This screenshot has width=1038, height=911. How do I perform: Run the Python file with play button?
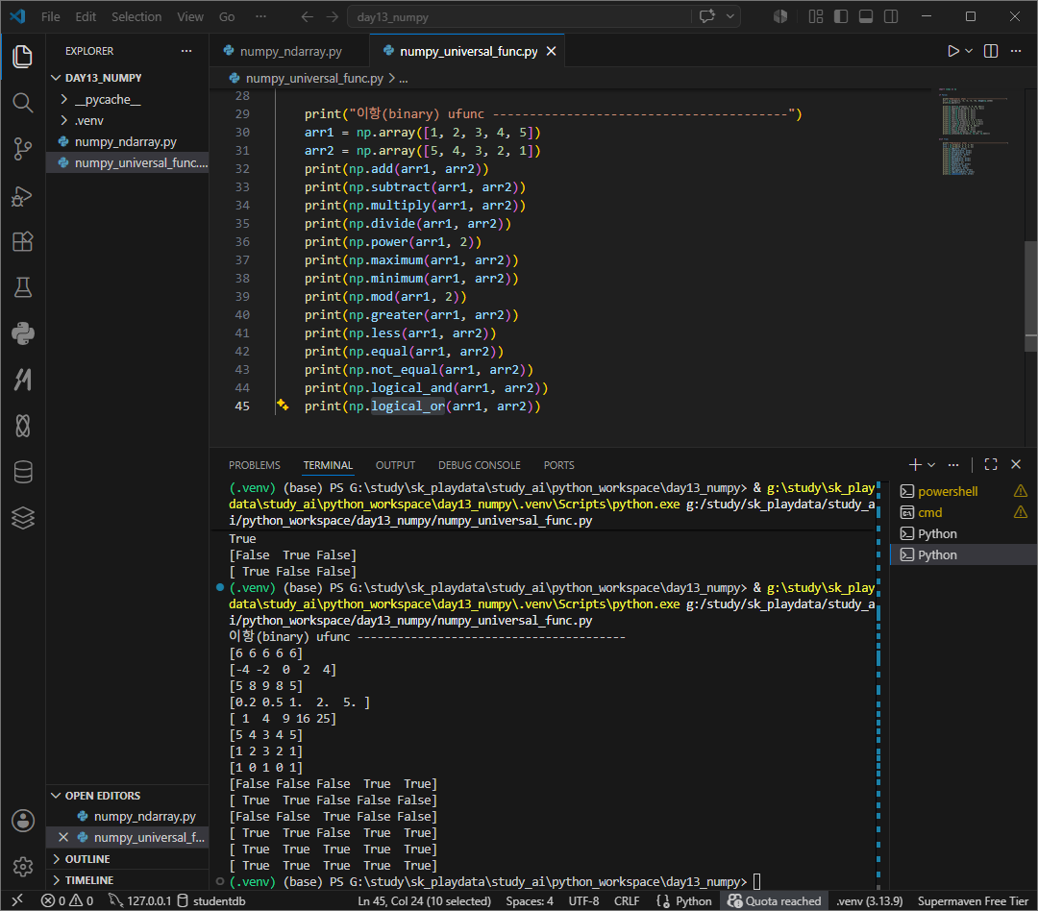[x=952, y=51]
